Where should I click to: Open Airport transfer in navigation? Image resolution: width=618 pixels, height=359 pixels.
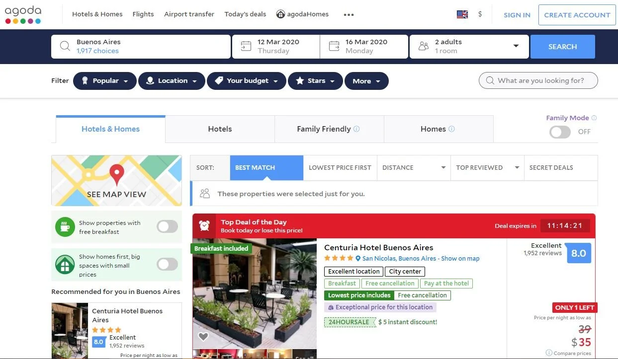coord(189,14)
